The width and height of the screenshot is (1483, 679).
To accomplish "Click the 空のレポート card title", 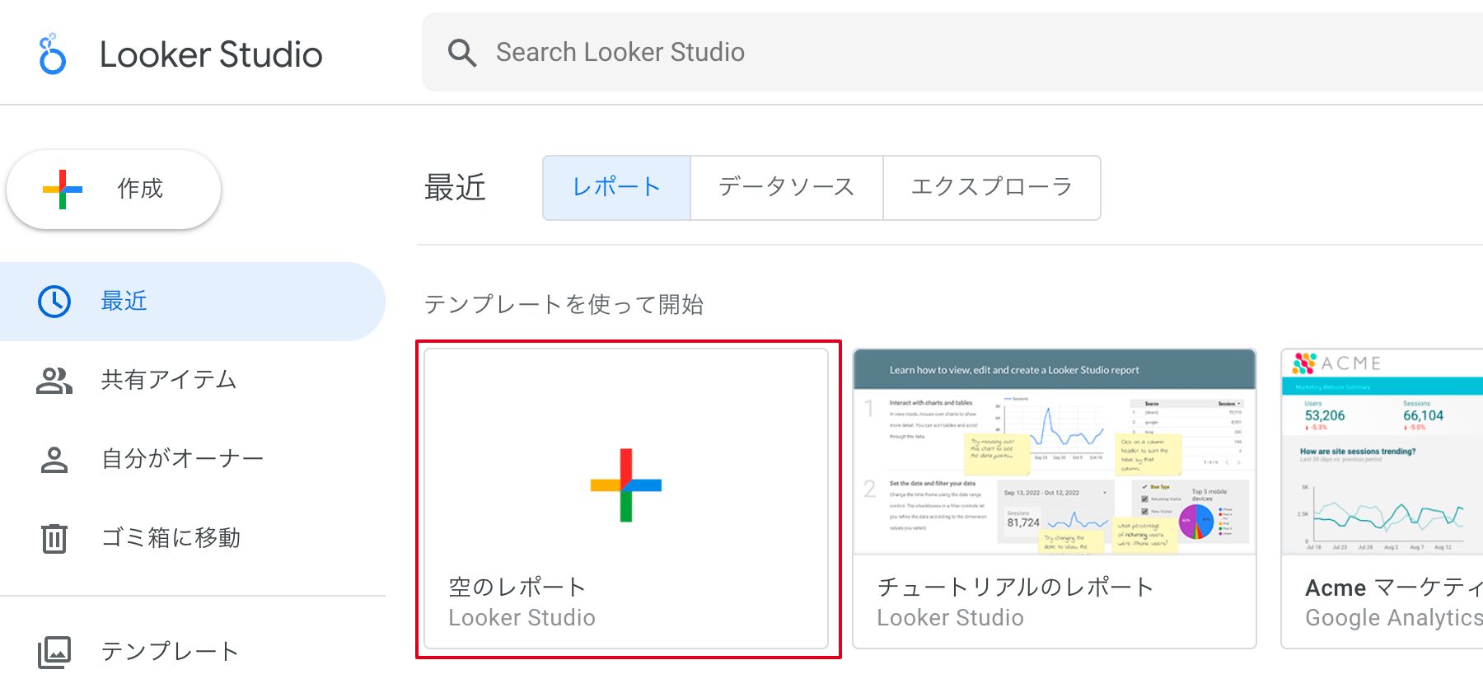I will [517, 587].
